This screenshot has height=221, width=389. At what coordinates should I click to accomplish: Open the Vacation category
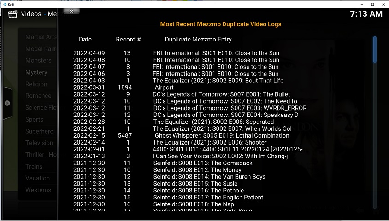(x=37, y=178)
